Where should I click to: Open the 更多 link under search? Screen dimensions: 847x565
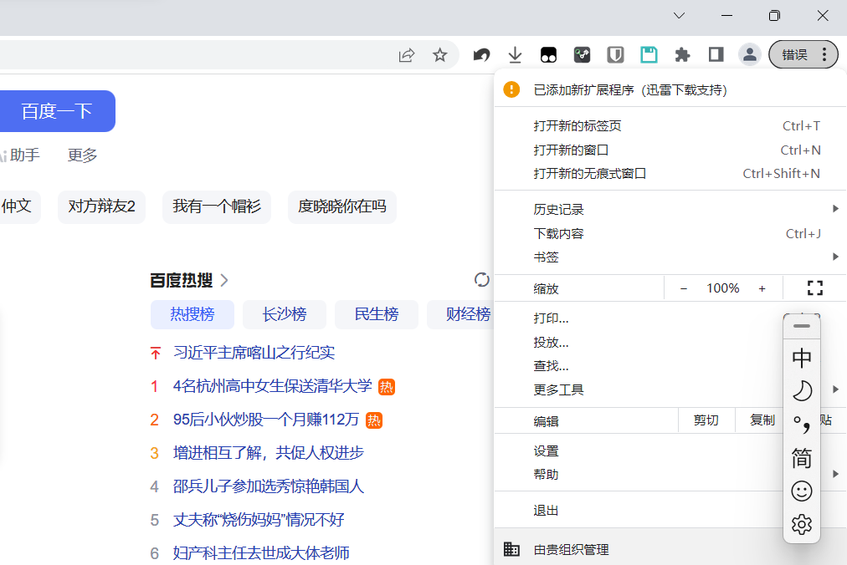pos(82,155)
